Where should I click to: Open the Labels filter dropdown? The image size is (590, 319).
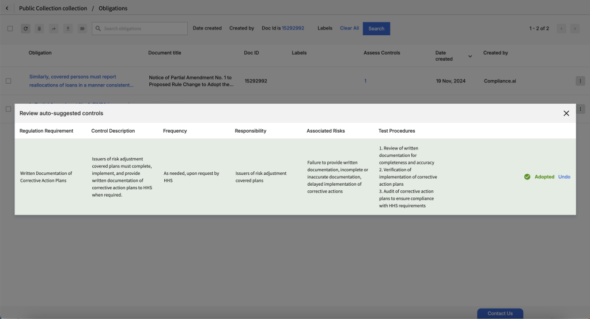pyautogui.click(x=324, y=28)
